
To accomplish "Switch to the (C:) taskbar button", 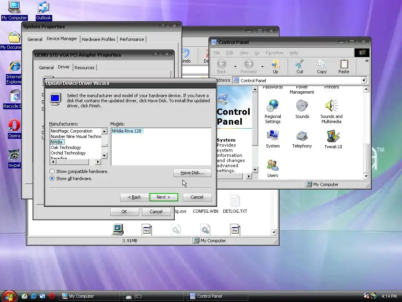I will pos(153,296).
